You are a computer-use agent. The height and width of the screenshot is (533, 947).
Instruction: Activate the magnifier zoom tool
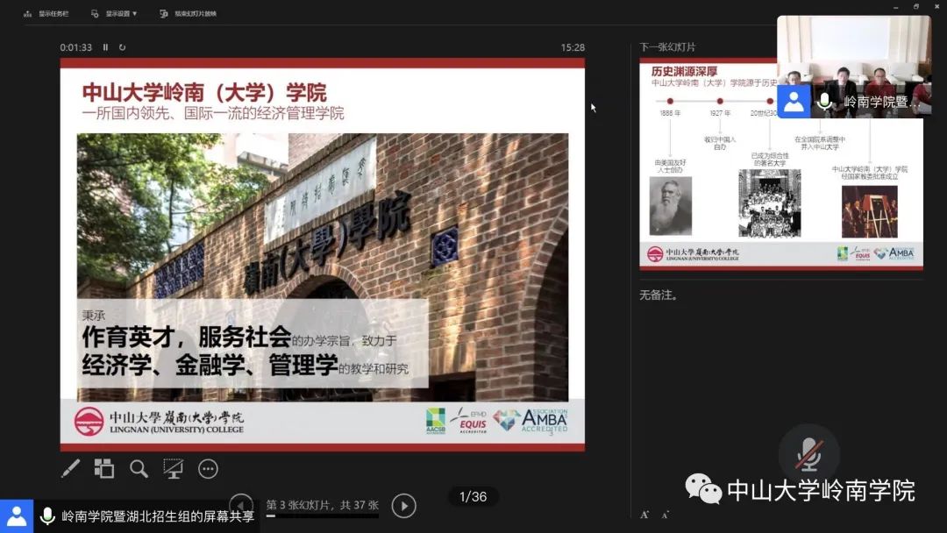click(x=139, y=469)
